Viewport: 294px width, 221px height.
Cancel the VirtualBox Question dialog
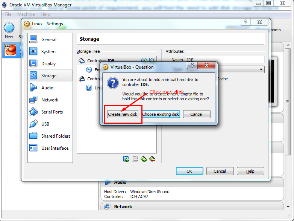pos(197,114)
